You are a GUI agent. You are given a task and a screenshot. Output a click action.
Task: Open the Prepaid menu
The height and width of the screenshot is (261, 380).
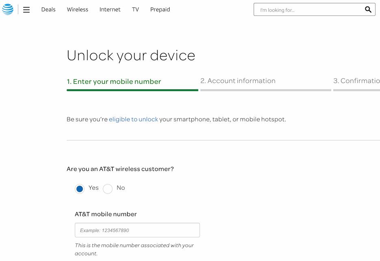point(160,9)
